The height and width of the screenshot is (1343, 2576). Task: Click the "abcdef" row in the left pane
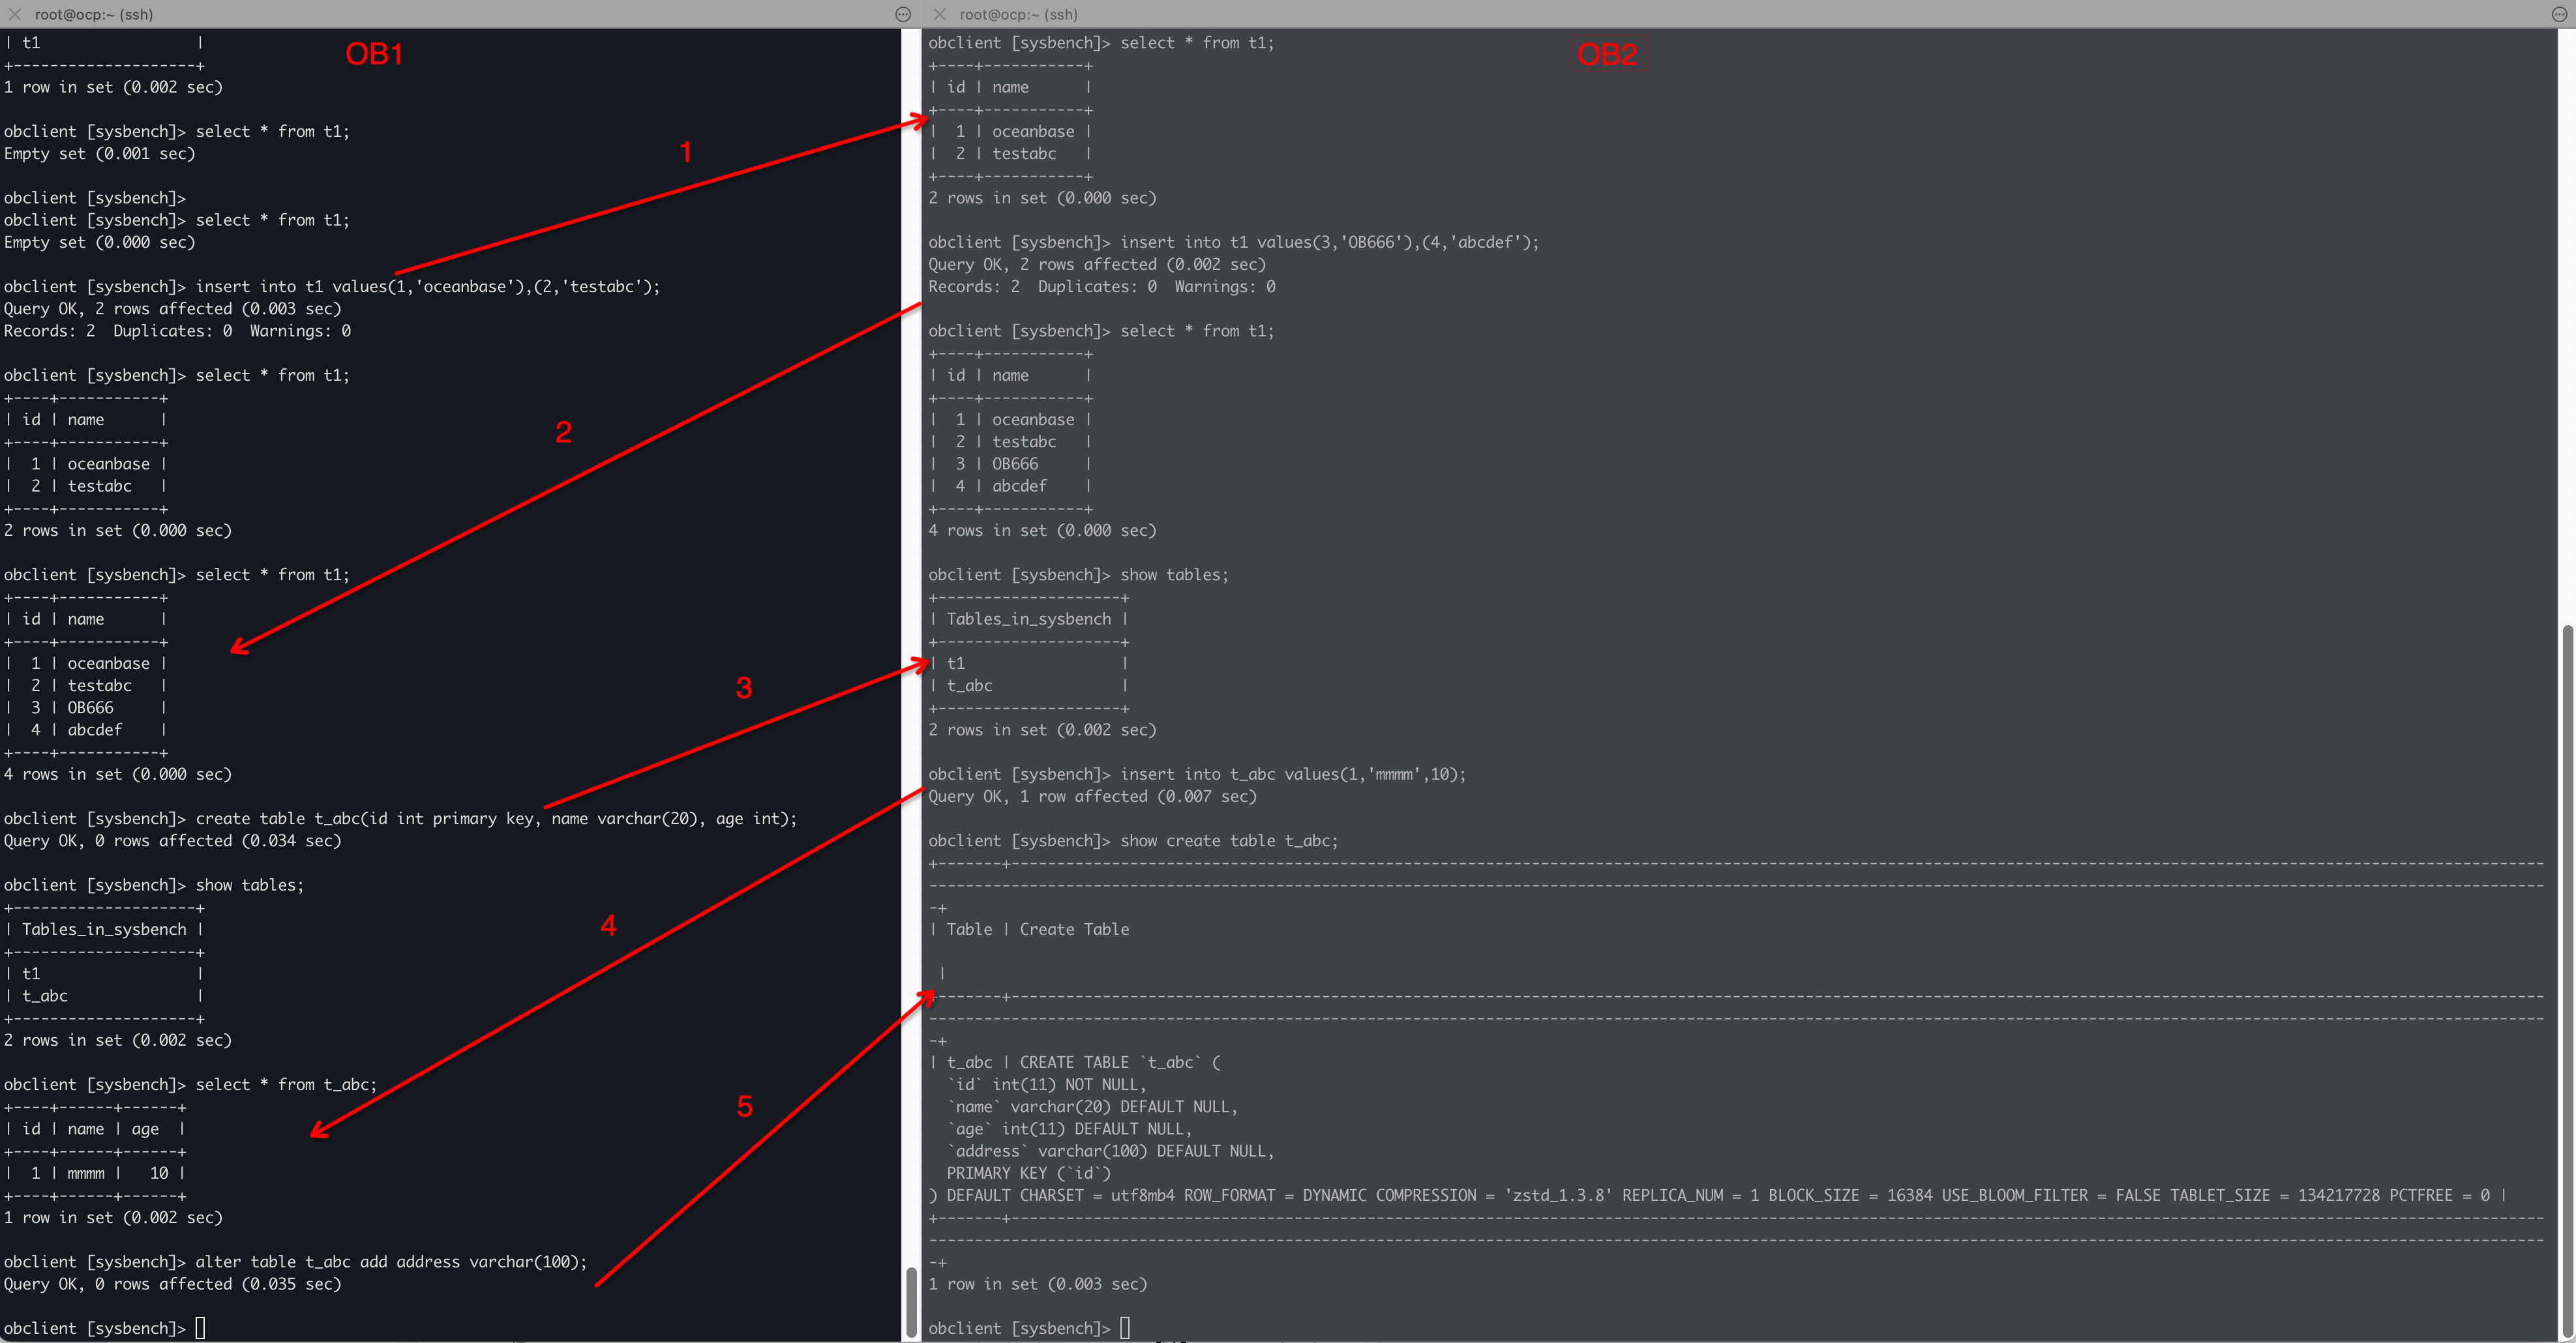[86, 730]
